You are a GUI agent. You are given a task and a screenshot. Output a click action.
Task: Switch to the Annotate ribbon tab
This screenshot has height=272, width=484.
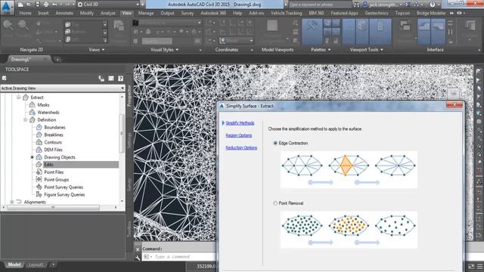[x=64, y=14]
